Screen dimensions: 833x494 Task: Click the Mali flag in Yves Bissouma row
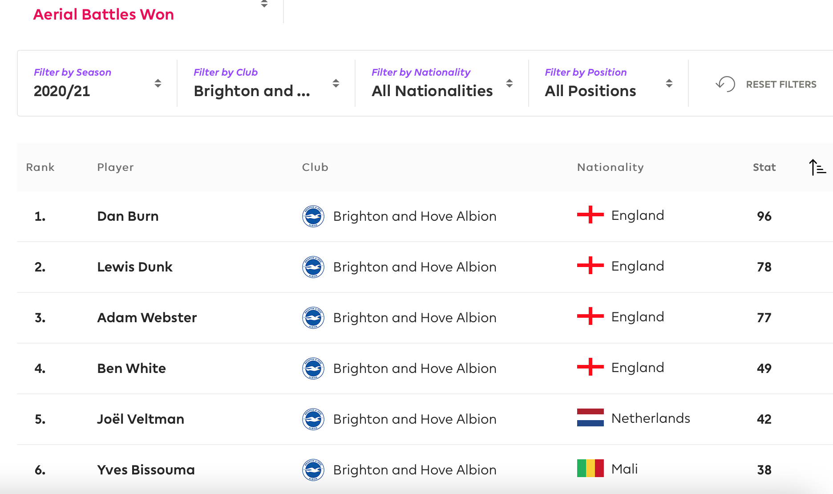[590, 468]
